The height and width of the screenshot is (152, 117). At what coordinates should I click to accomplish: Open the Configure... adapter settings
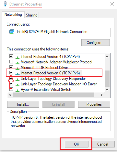[x=96, y=43]
